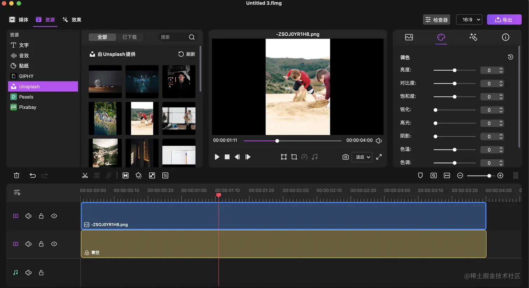Viewport: 529px width, 288px height.
Task: Fit timeline to window with the arrows icon
Action: [447, 175]
